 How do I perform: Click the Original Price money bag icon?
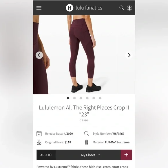tap(39, 142)
